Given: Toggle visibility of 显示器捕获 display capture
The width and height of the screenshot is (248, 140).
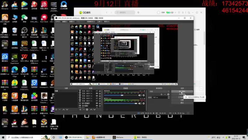Looking at the screenshot, I should [x=97, y=103].
